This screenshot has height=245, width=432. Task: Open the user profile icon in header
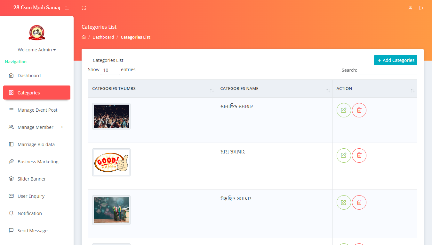410,8
